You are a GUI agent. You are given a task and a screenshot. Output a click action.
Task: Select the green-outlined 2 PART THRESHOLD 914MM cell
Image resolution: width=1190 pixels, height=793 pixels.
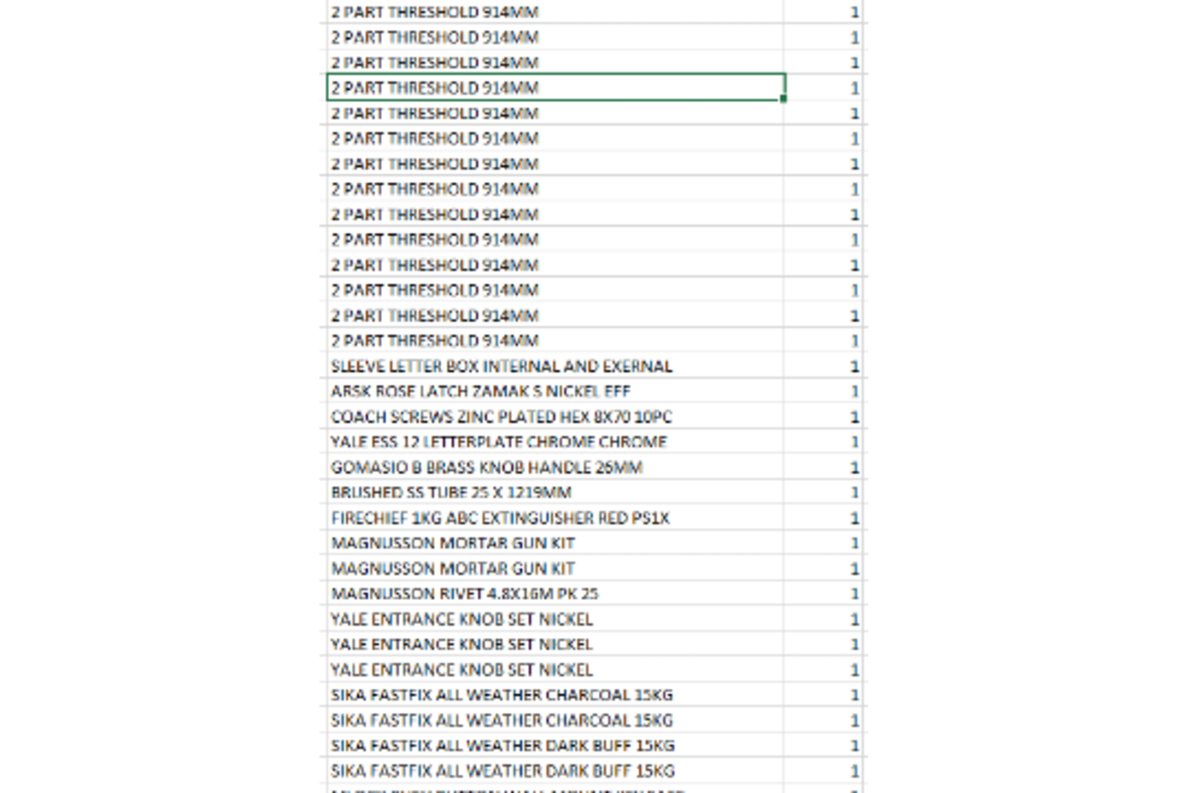(x=556, y=87)
